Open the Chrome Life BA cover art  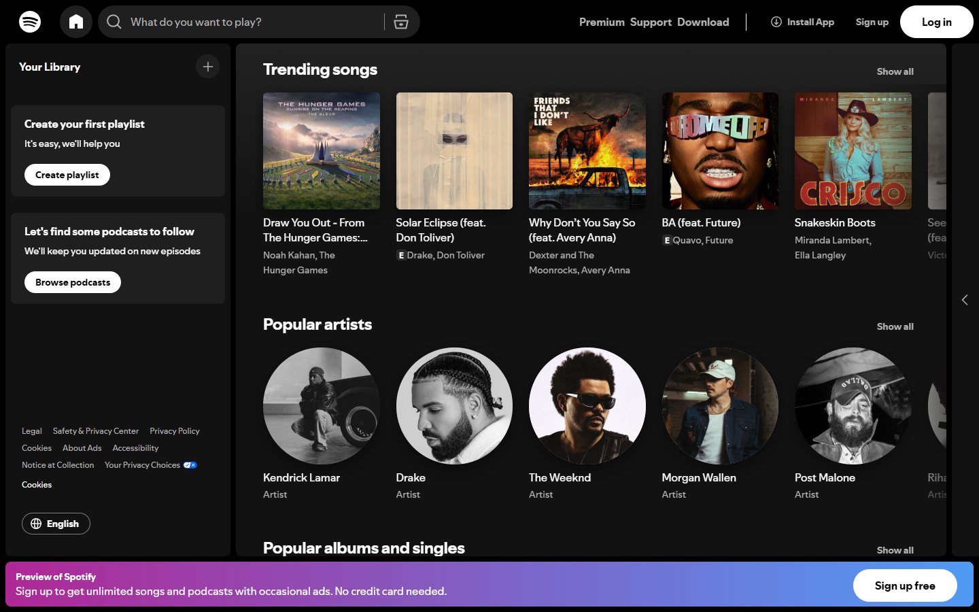[720, 151]
